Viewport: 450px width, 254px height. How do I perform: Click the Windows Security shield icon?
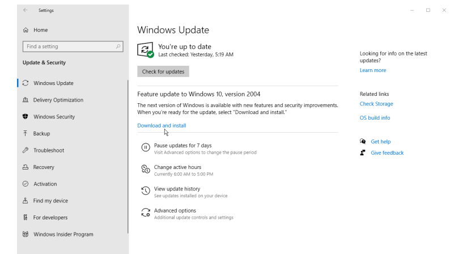point(26,117)
